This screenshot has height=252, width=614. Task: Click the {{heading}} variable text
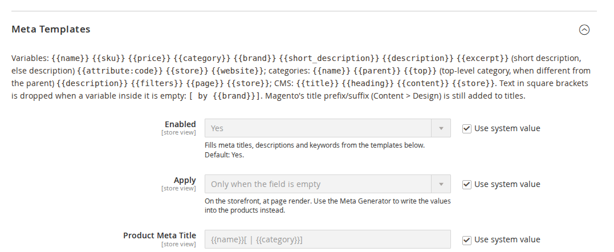click(x=368, y=83)
